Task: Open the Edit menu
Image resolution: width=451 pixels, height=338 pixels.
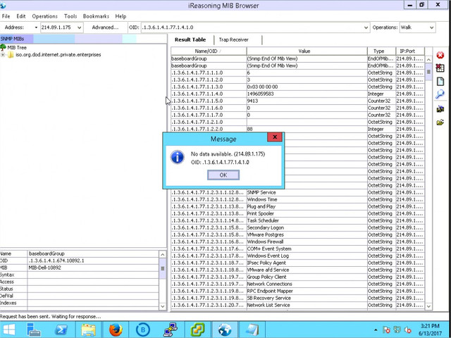Action: tap(20, 16)
